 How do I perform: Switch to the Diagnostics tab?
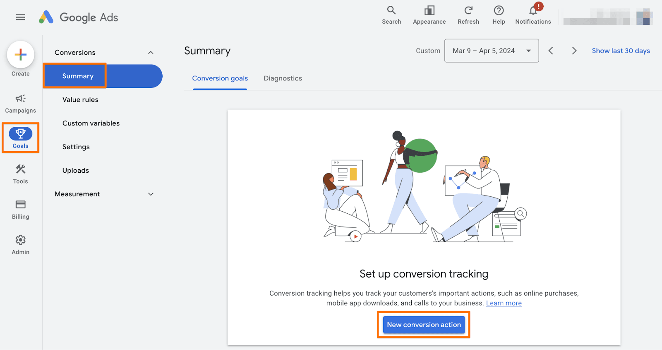click(x=283, y=78)
